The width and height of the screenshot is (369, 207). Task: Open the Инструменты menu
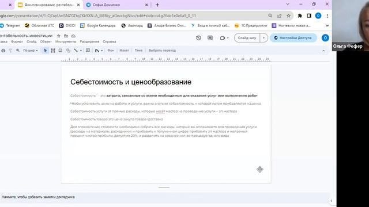coord(66,41)
